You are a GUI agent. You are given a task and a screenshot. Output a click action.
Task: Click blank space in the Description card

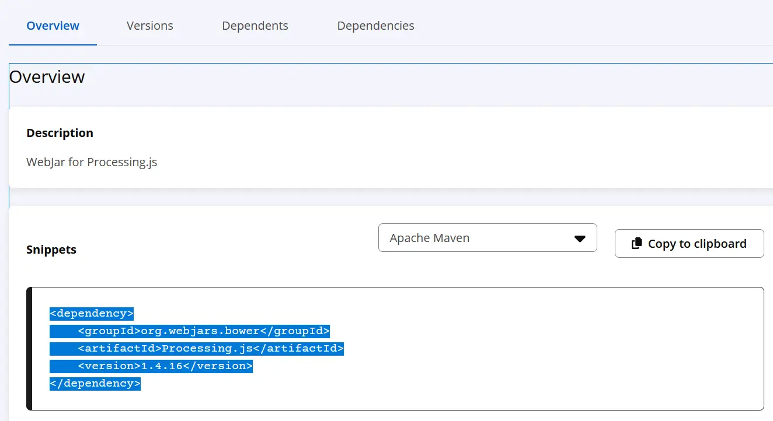tap(467, 152)
